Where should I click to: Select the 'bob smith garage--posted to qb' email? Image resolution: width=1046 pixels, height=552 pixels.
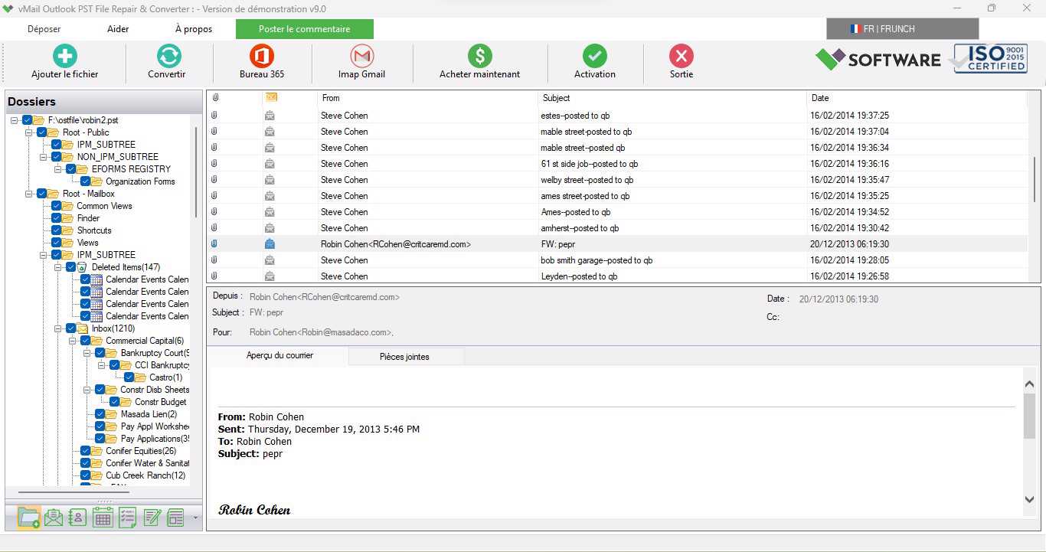pos(617,260)
